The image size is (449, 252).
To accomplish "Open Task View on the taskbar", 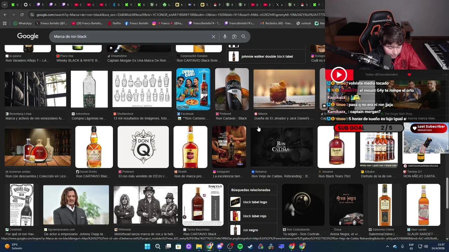I will (x=168, y=246).
